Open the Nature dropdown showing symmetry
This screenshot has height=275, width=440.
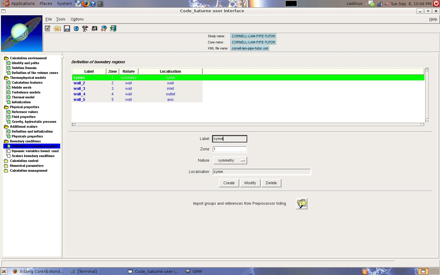click(x=230, y=160)
